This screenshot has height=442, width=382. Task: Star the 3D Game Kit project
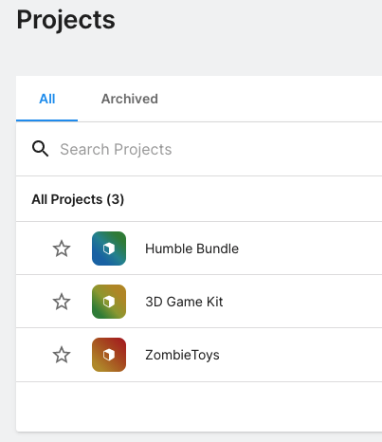(62, 302)
